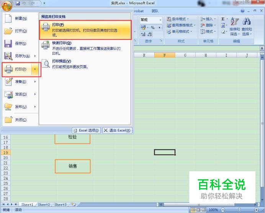Switch to Sheet2 tab
Image resolution: width=265 pixels, height=213 pixels.
point(44,205)
